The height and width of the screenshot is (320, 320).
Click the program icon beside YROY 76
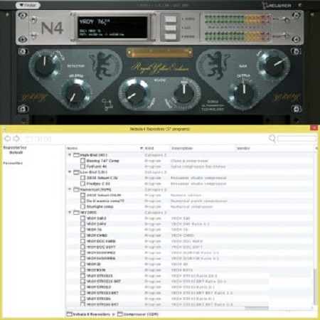pos(82,230)
